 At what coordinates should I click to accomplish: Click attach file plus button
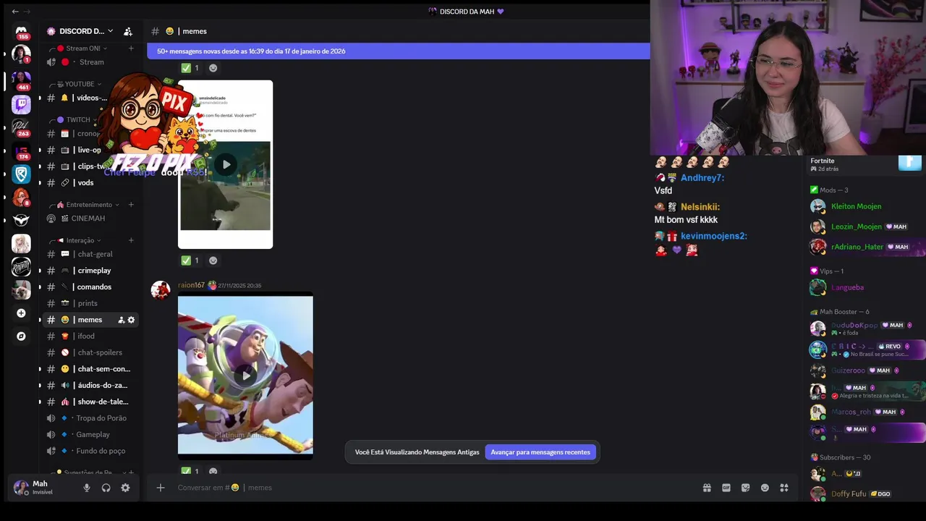click(161, 488)
